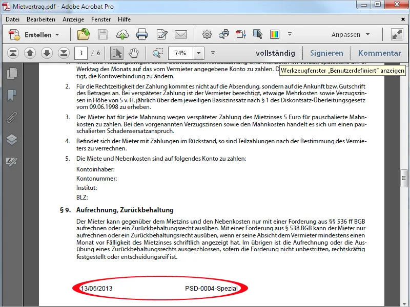Open the Kommentar pane
The width and height of the screenshot is (410, 307).
[380, 53]
